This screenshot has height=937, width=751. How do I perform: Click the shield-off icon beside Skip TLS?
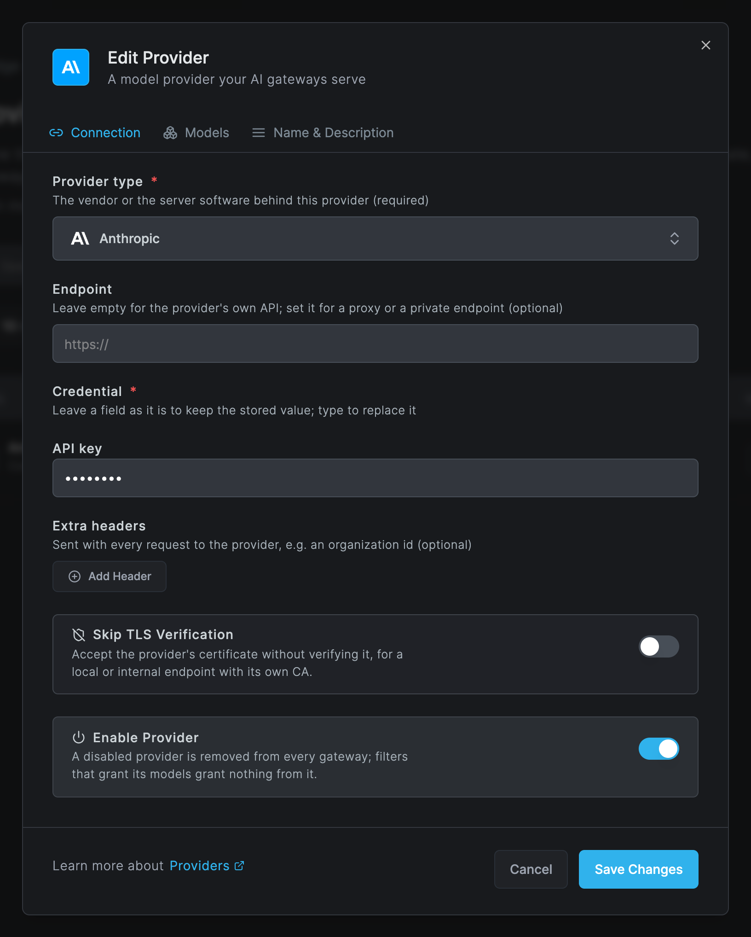(x=79, y=634)
